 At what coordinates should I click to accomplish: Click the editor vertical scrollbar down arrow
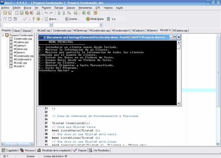click(218, 144)
